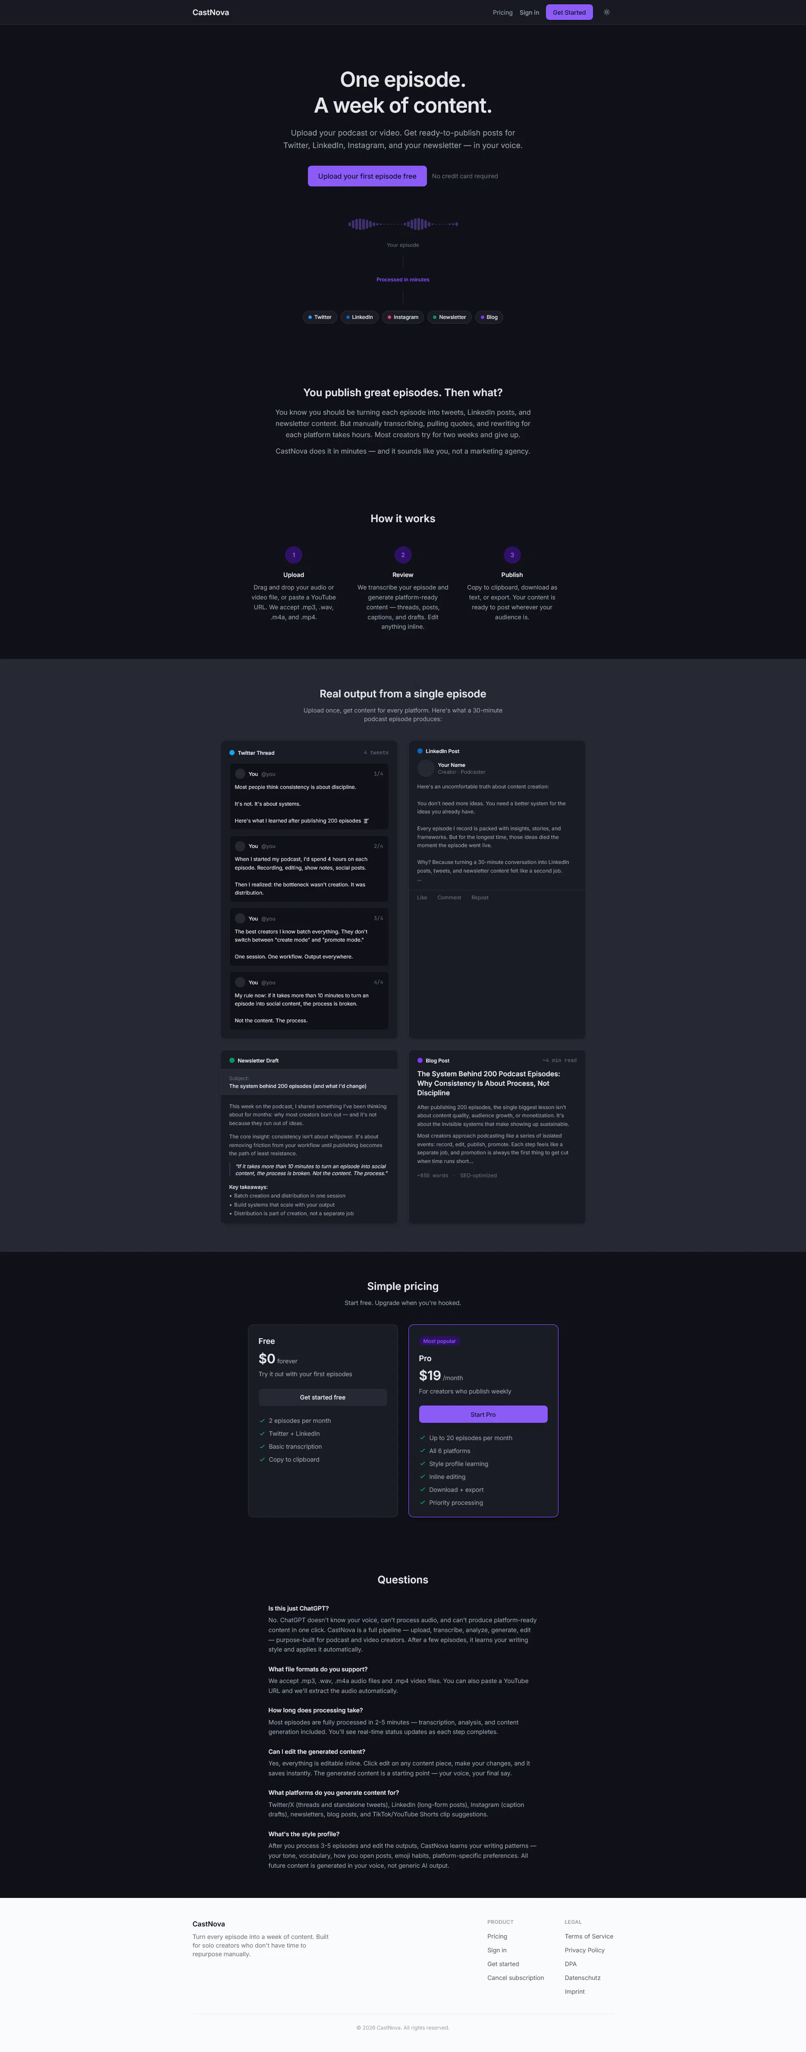Image resolution: width=806 pixels, height=2052 pixels.
Task: Click Comment on the LinkedIn post
Action: [449, 898]
